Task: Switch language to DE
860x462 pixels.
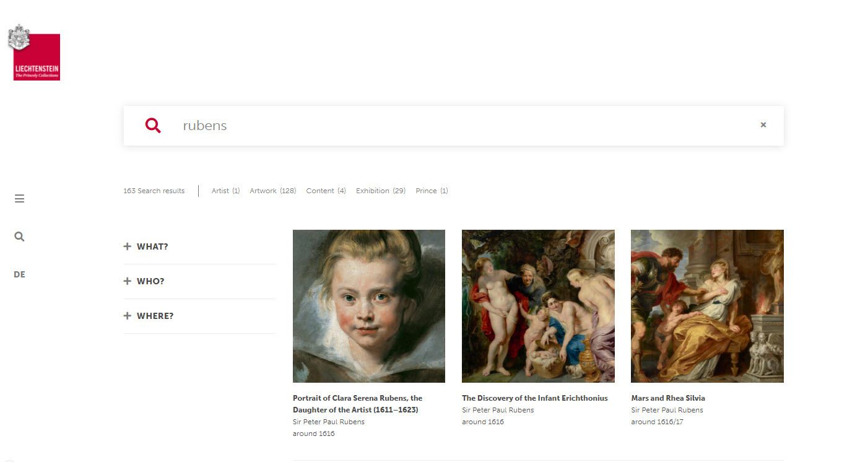Action: point(19,274)
